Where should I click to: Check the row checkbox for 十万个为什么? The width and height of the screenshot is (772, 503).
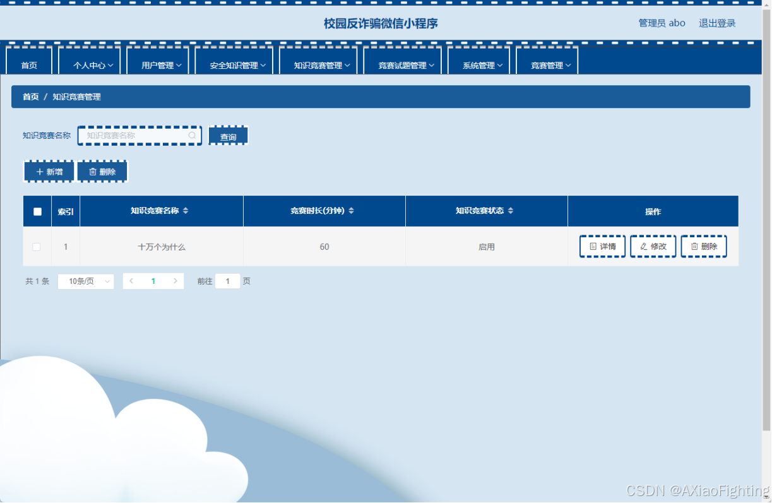tap(37, 247)
